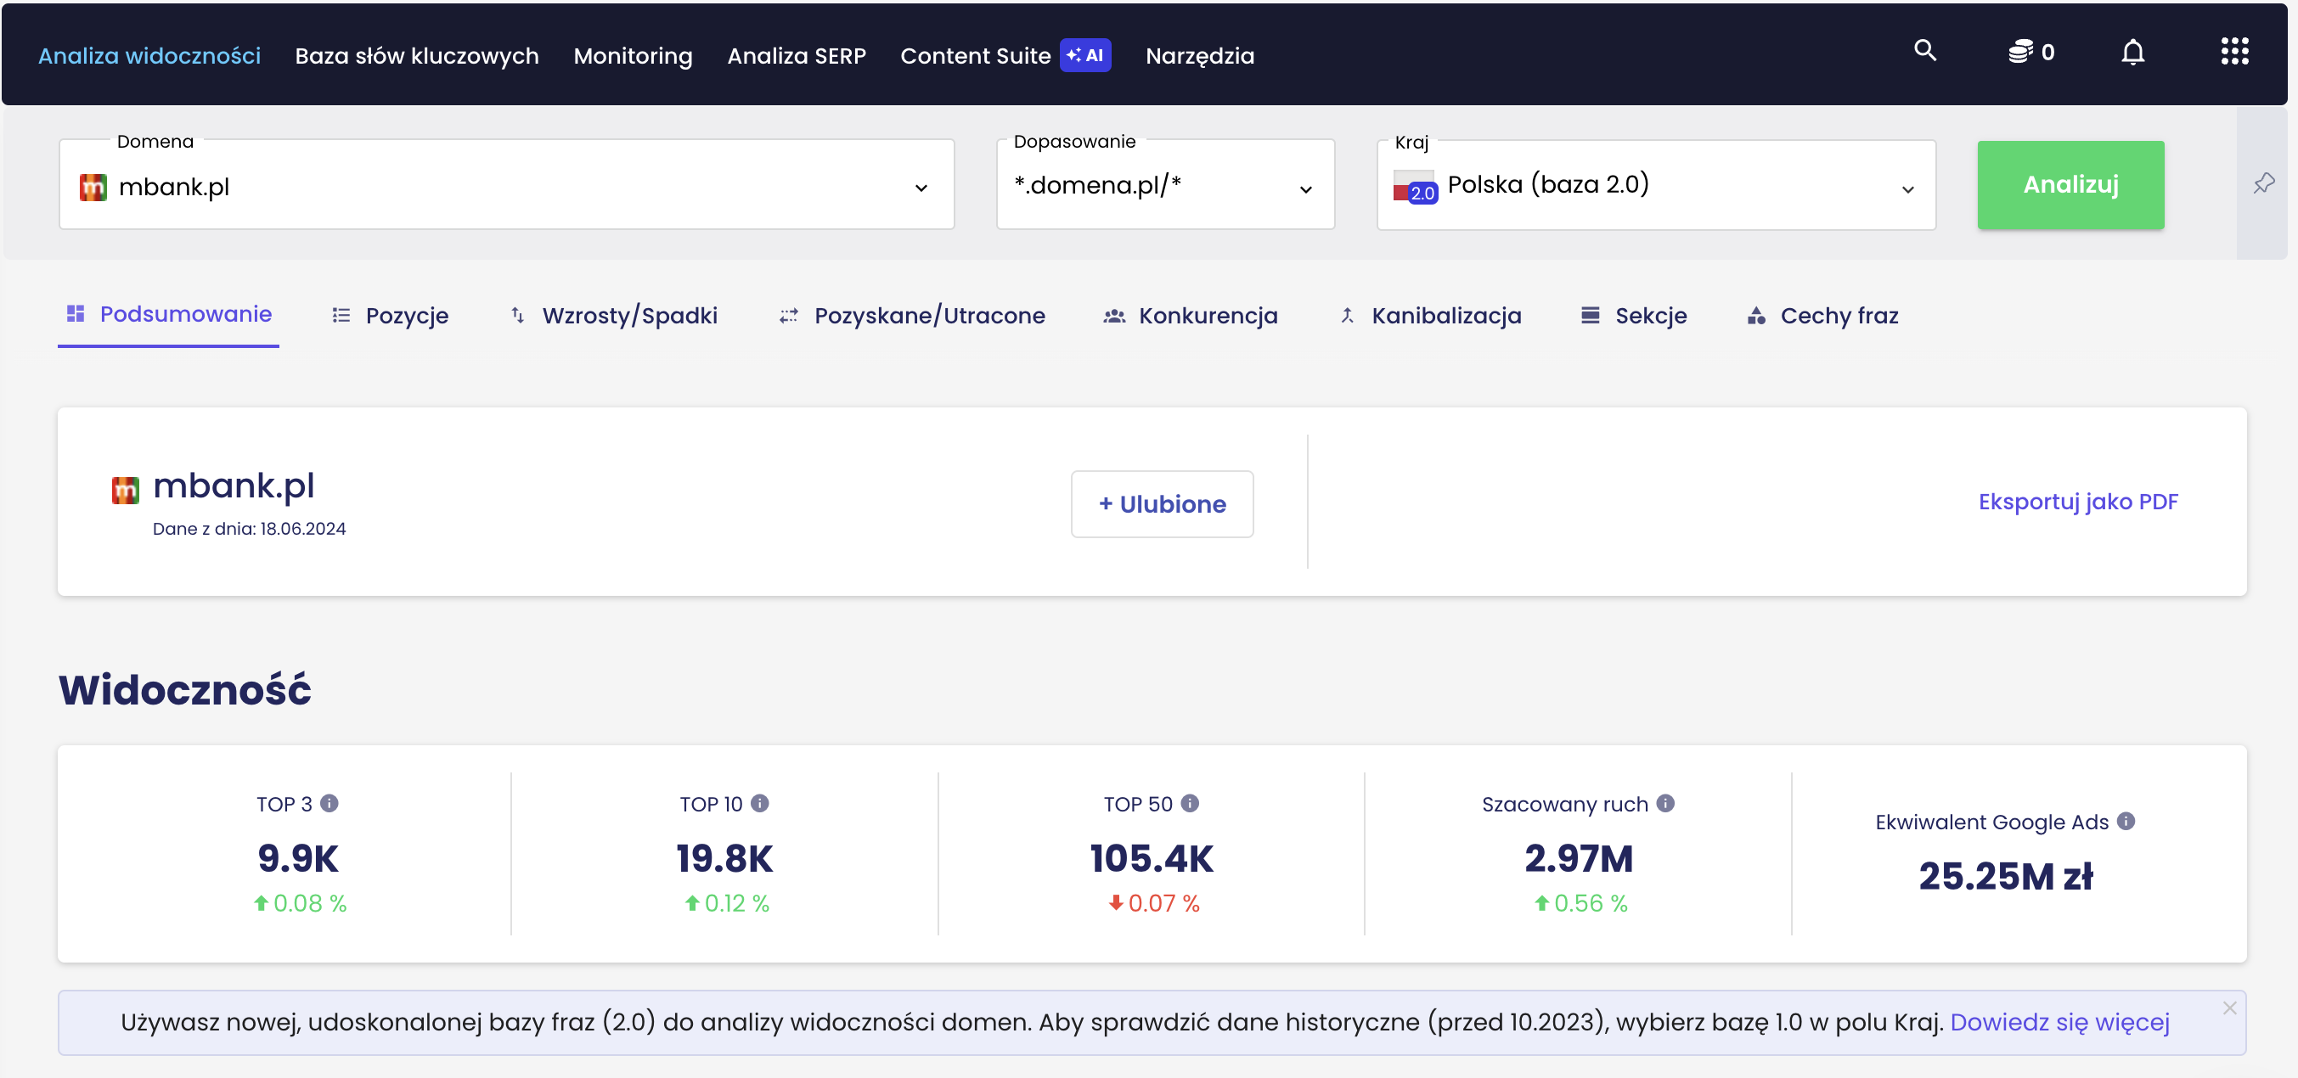The height and width of the screenshot is (1078, 2298).
Task: Click the mbank logo beside the domain heading
Action: coord(126,491)
